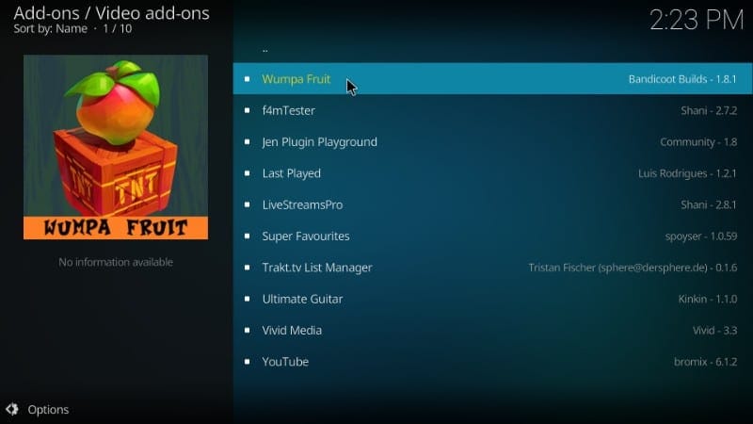Click the bullet icon beside Vivid Media
This screenshot has height=424, width=753.
(247, 331)
